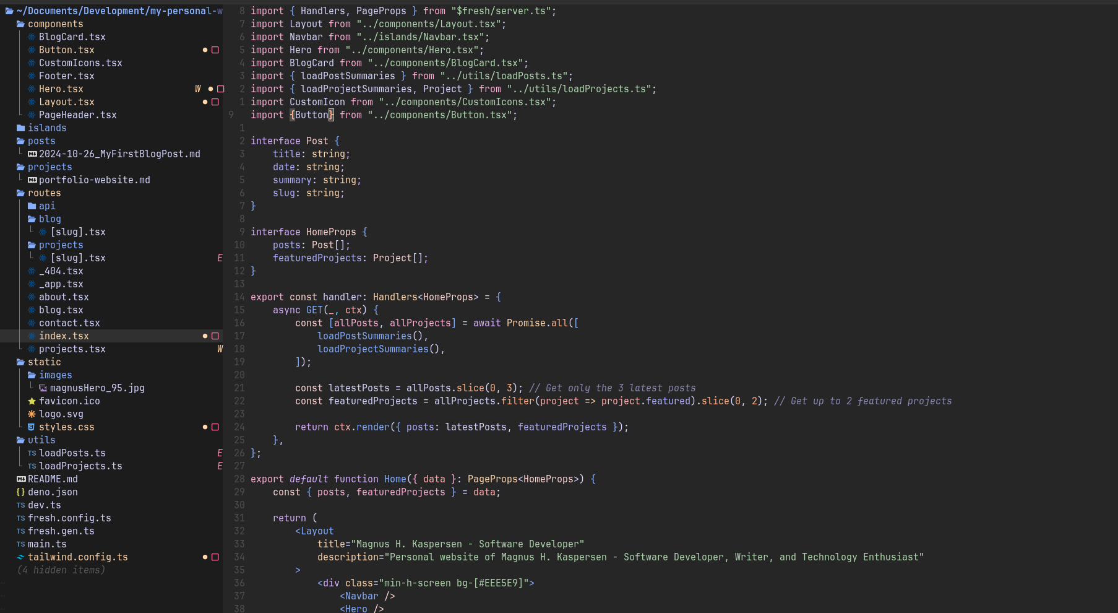The width and height of the screenshot is (1118, 613).
Task: Collapse the projects folder at project root
Action: click(20, 167)
